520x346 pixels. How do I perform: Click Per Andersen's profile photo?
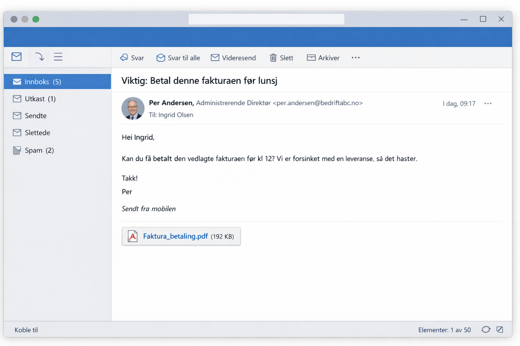[x=133, y=108]
